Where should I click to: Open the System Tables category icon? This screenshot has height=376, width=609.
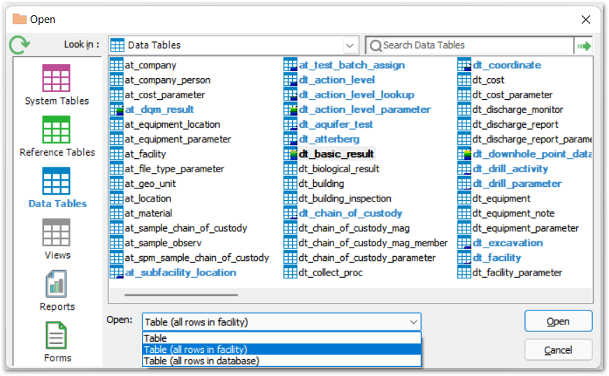tap(57, 78)
